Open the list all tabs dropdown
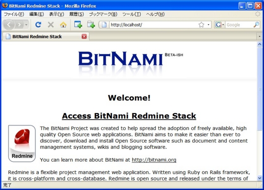The height and width of the screenshot is (190, 264). click(x=259, y=37)
